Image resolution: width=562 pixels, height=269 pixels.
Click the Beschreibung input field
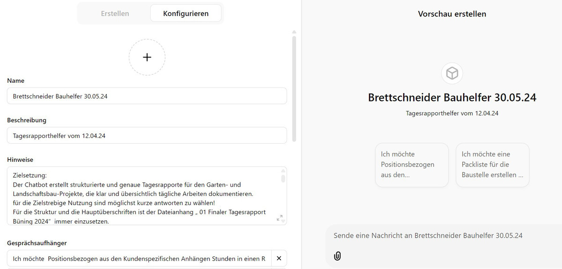tap(147, 135)
